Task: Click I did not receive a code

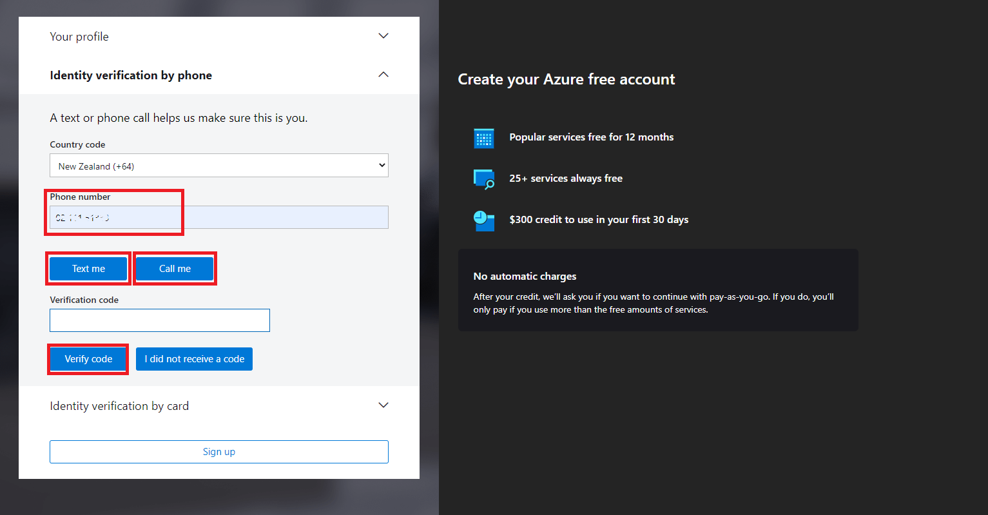Action: pyautogui.click(x=194, y=359)
